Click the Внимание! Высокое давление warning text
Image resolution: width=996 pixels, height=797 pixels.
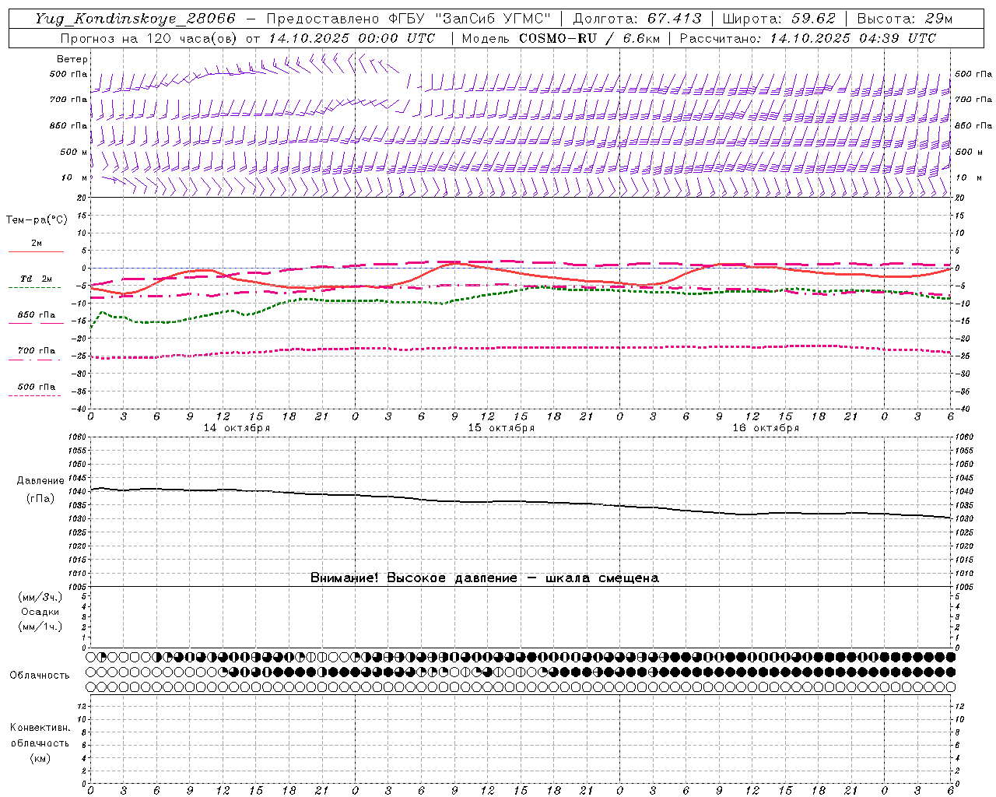pos(484,578)
